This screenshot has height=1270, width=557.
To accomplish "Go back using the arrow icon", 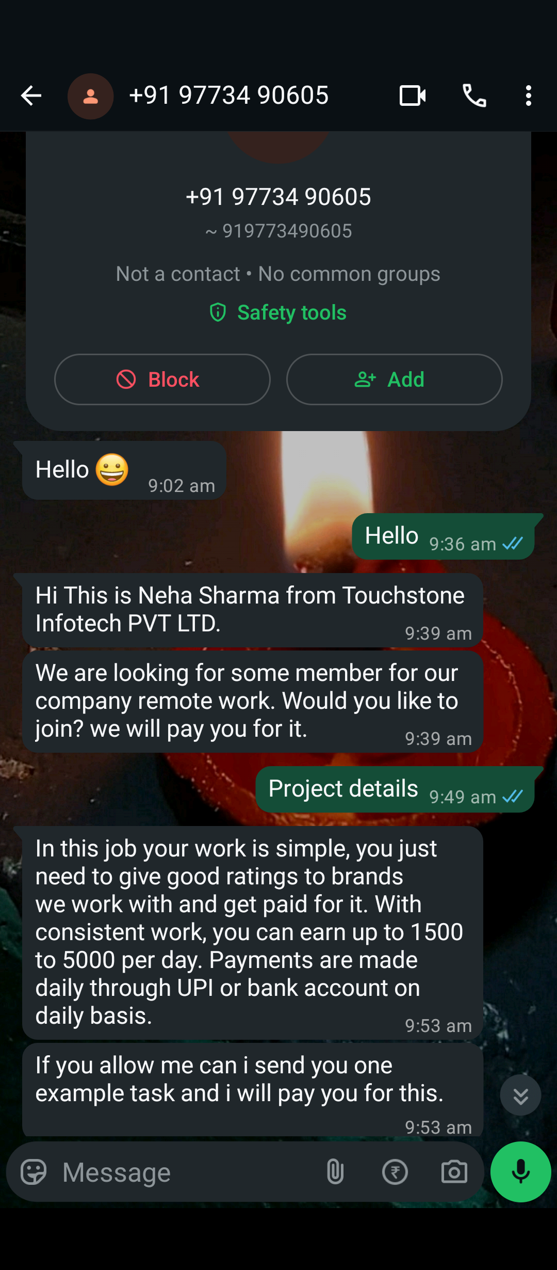I will click(x=31, y=96).
